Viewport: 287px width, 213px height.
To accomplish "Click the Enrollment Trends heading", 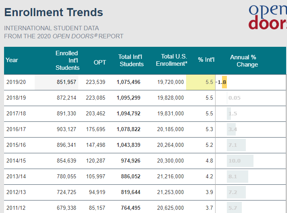I will [x=54, y=13].
